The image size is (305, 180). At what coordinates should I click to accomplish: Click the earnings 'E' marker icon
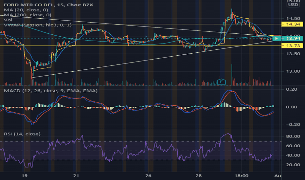pyautogui.click(x=221, y=82)
